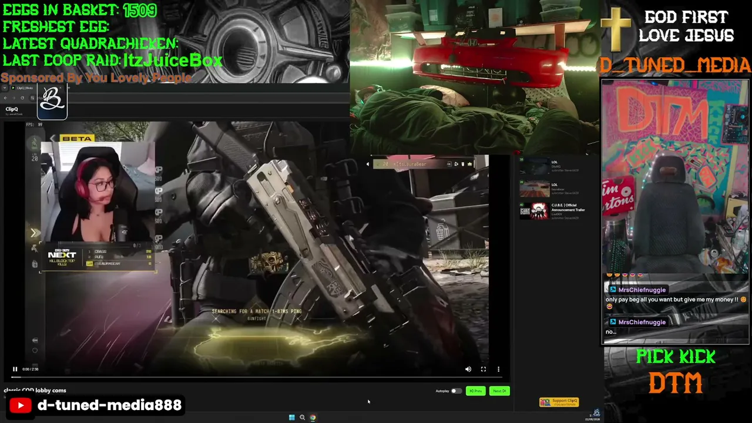Reload the ClipQ browser page
The height and width of the screenshot is (423, 752).
tap(22, 98)
